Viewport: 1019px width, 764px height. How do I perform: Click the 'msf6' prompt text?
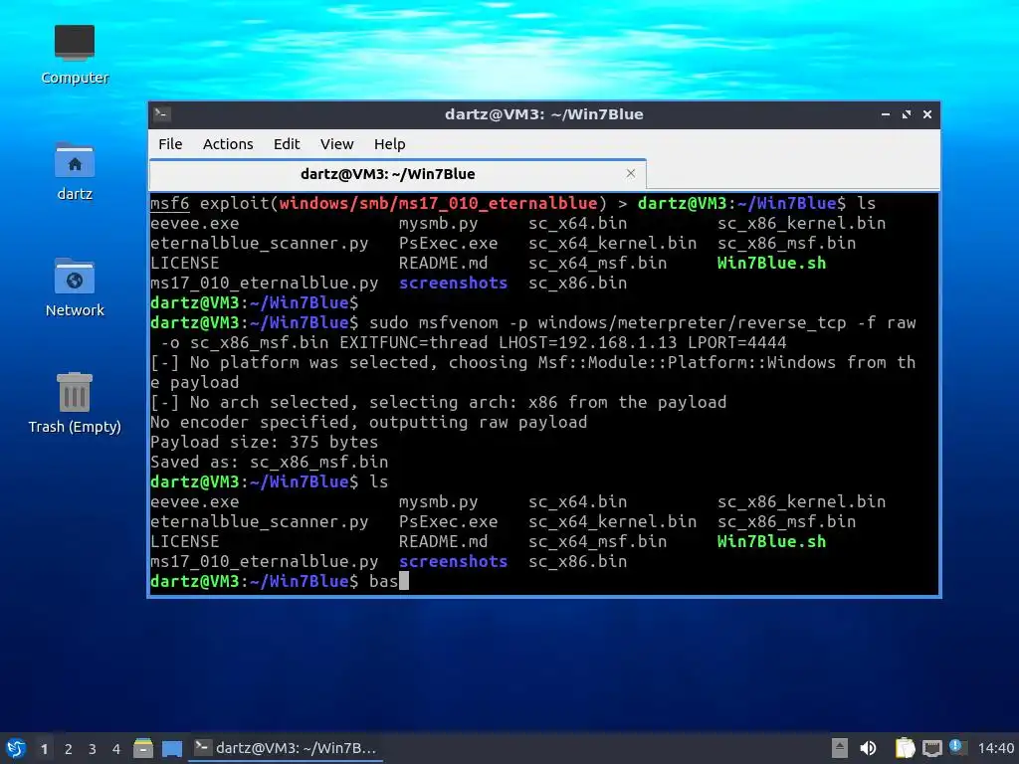click(169, 203)
